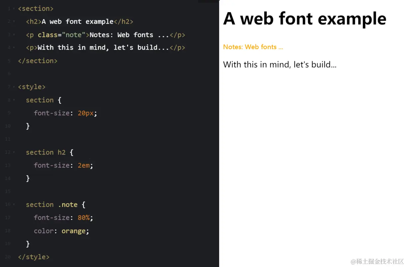The image size is (406, 267).
Task: Collapse the fold arrow beside 'section h2 {'
Action: click(x=14, y=152)
